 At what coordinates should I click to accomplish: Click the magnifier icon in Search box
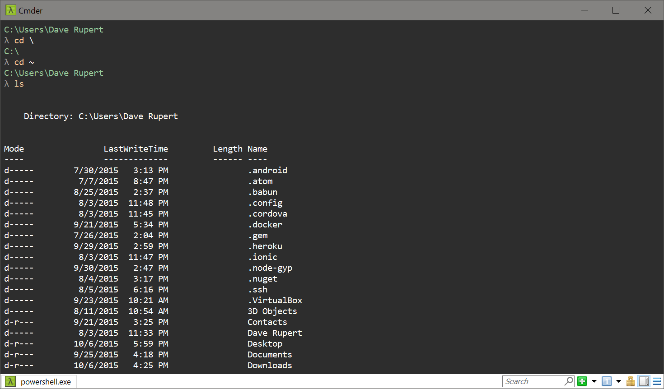tap(569, 381)
